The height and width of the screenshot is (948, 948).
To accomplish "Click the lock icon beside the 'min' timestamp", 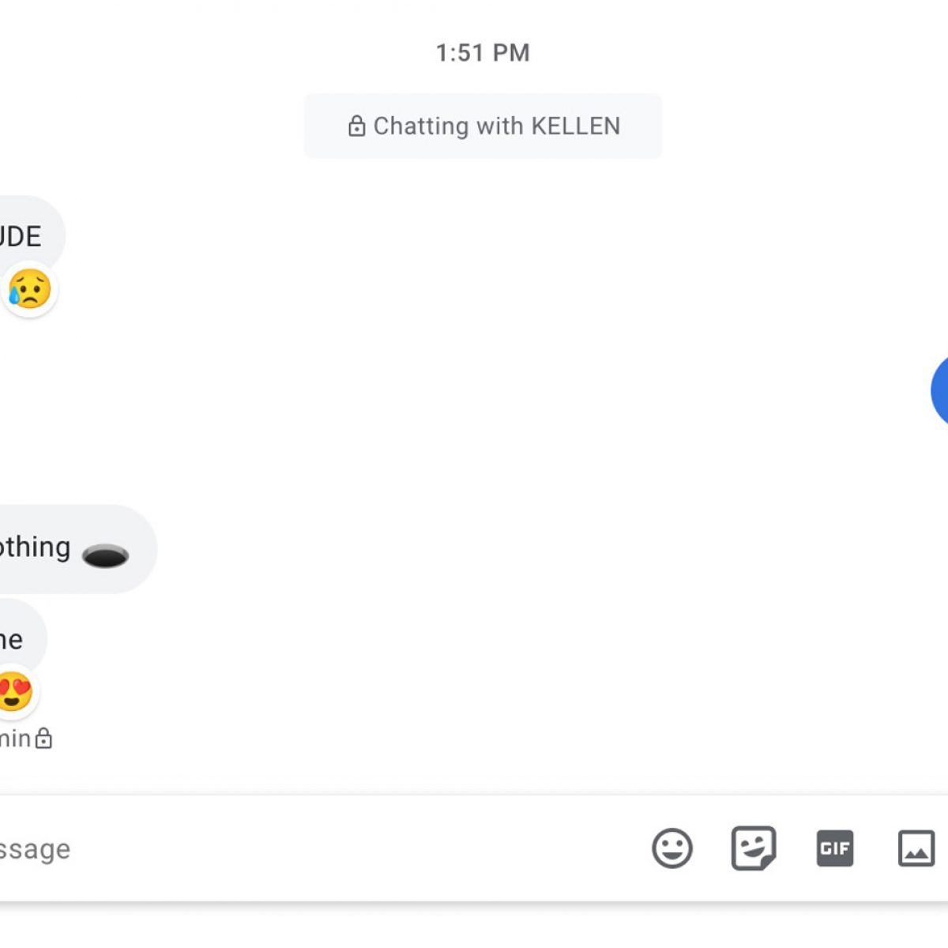I will point(44,739).
